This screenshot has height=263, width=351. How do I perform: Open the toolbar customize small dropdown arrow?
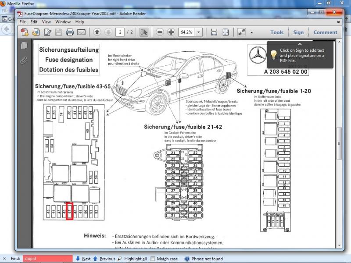tap(251, 32)
